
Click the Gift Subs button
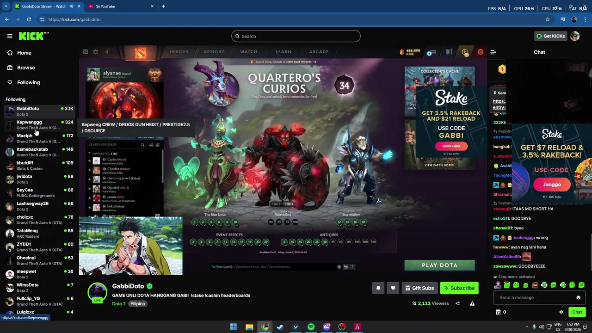click(x=419, y=288)
